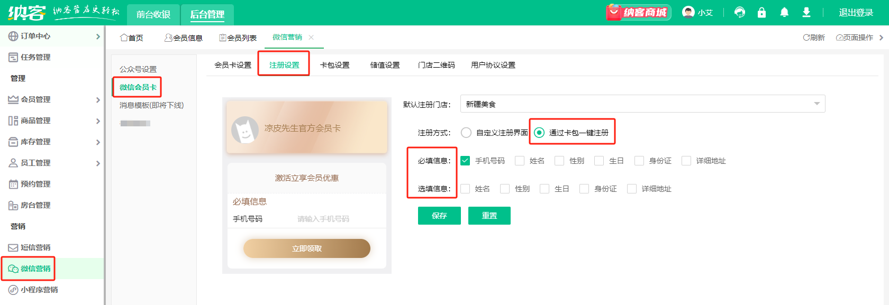Click the green 保存 button
Viewport: 889px width, 305px height.
(439, 216)
